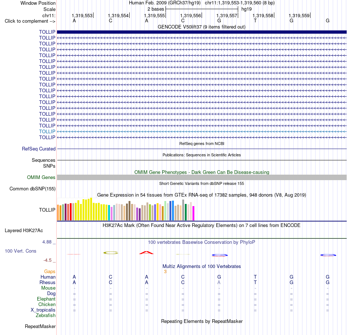
Task: Open RefSeq genes from NCBI track title
Action: point(202,144)
